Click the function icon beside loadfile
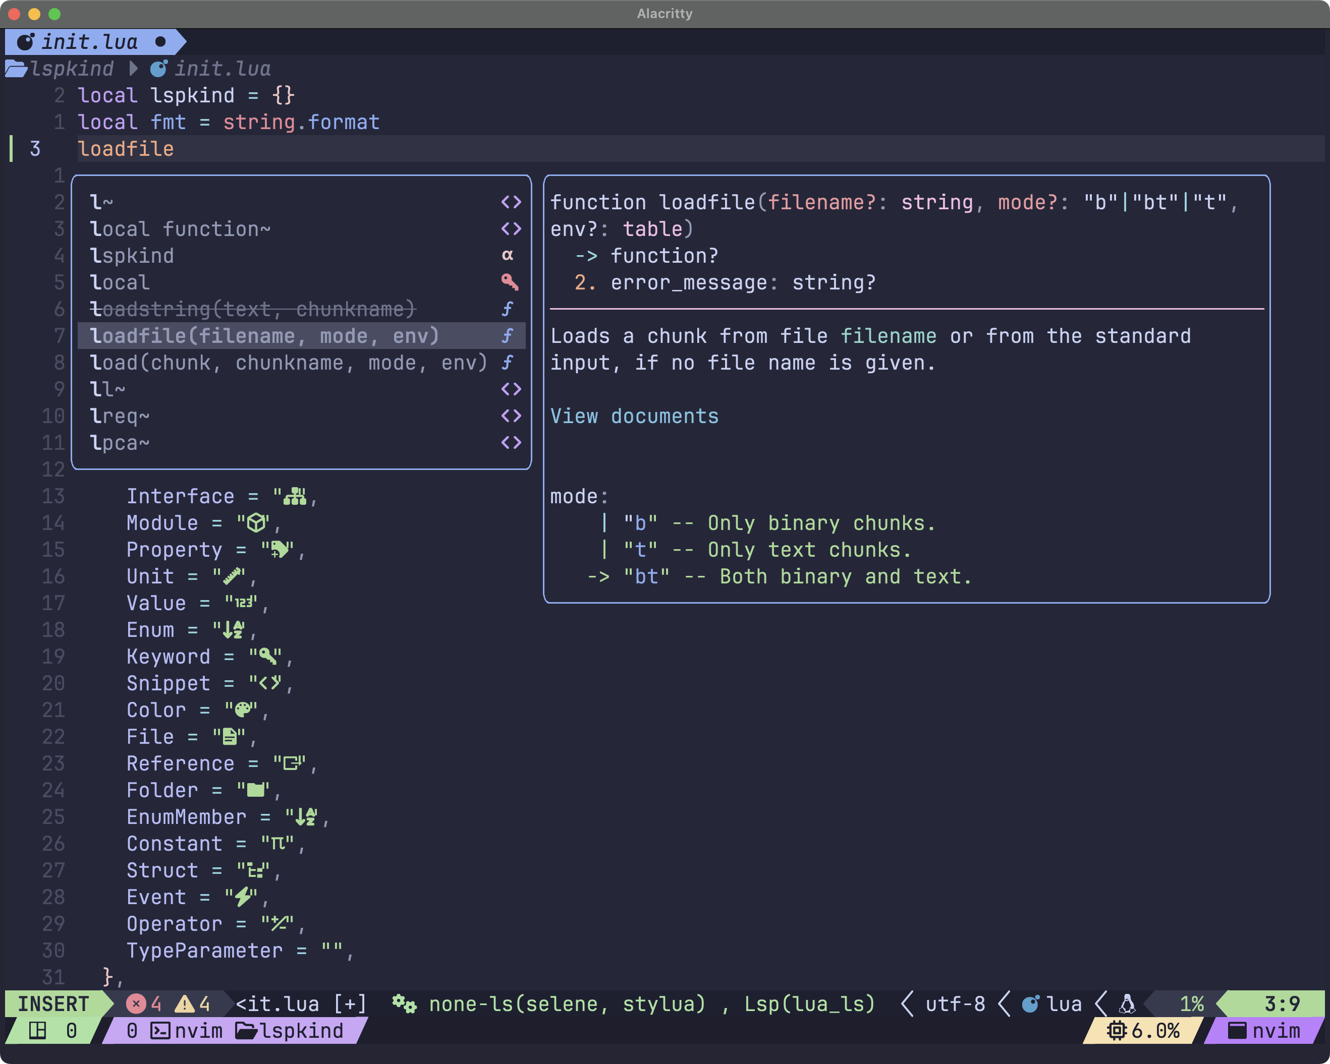This screenshot has height=1064, width=1330. coord(507,336)
